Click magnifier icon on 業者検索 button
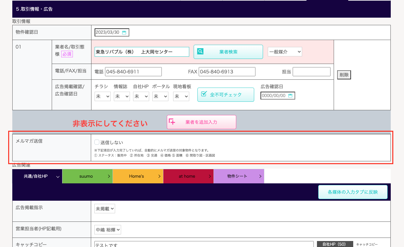404x247 pixels. [x=200, y=51]
